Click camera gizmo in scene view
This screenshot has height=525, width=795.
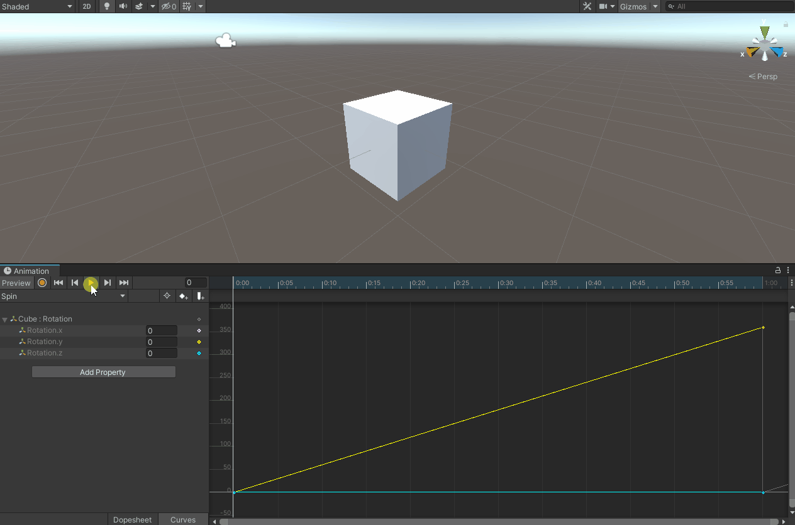coord(225,41)
